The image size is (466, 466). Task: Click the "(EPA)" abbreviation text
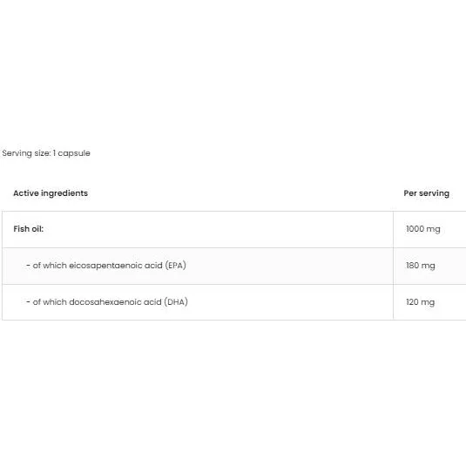pos(176,266)
